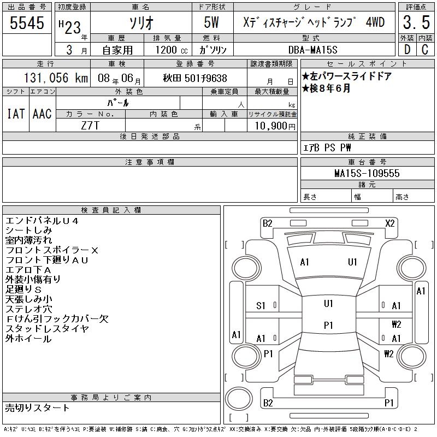Click the 純正装備 section header

(367, 136)
